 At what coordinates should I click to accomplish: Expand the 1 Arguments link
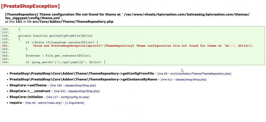pyautogui.click(x=75, y=103)
